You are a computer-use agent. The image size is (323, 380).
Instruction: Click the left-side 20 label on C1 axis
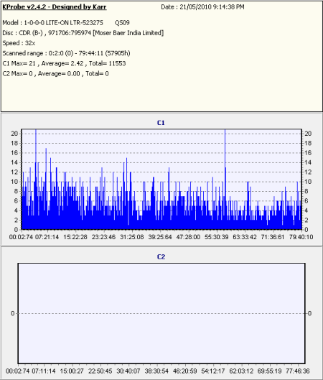pos(14,134)
